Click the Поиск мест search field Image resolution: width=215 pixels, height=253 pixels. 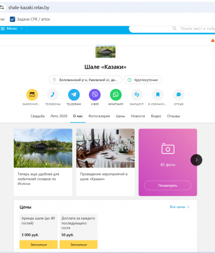point(172,29)
